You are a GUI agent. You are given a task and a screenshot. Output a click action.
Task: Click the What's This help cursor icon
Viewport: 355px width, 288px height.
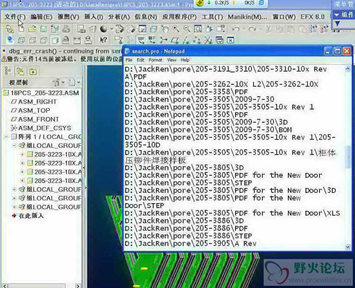(103, 40)
